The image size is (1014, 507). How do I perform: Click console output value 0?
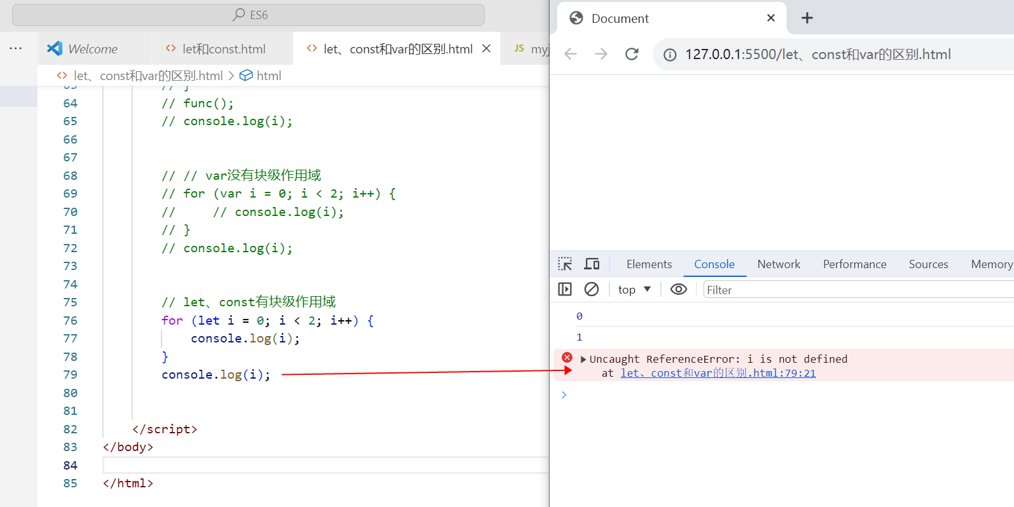coord(580,316)
